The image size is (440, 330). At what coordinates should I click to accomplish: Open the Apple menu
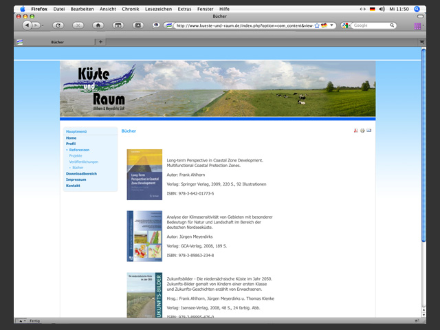[x=23, y=9]
